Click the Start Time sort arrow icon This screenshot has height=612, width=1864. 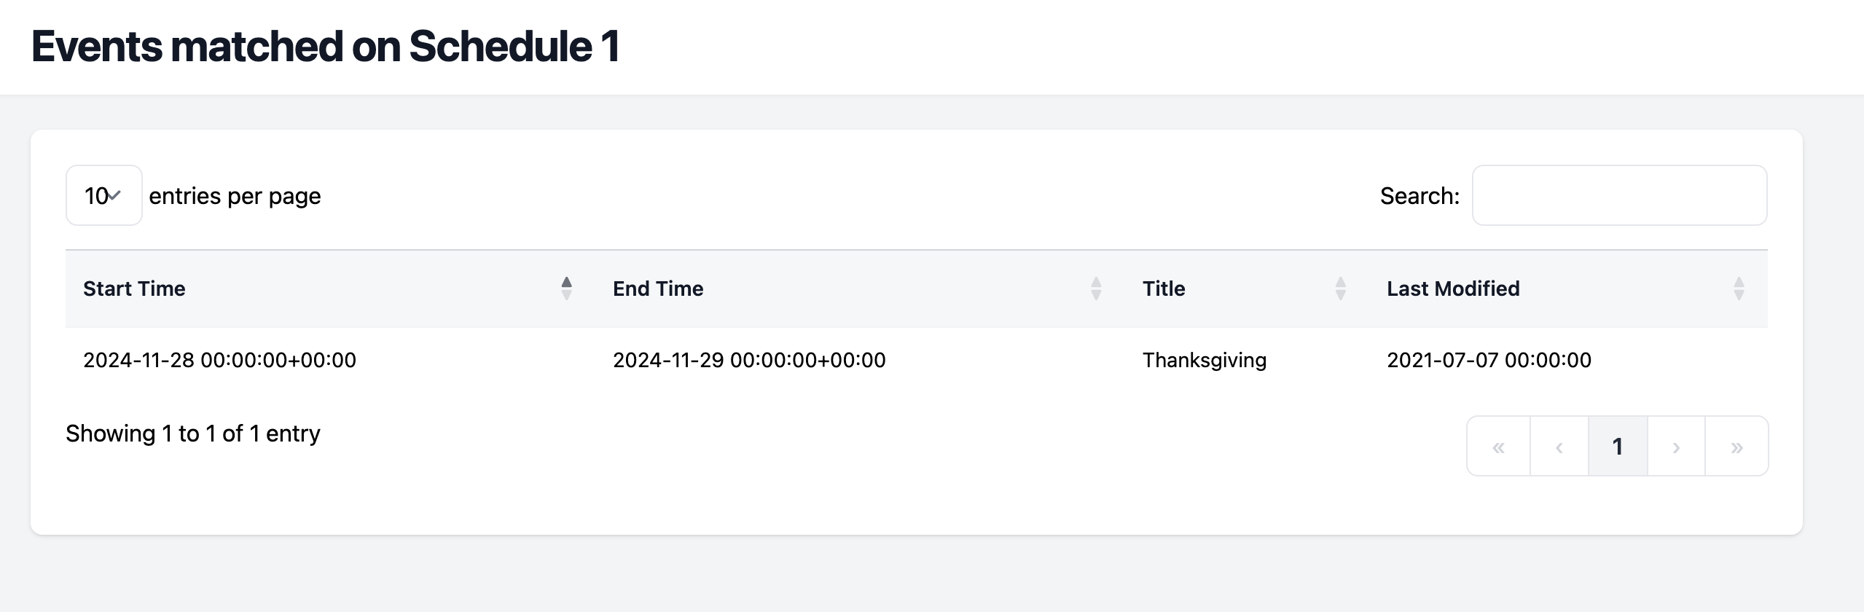coord(566,289)
